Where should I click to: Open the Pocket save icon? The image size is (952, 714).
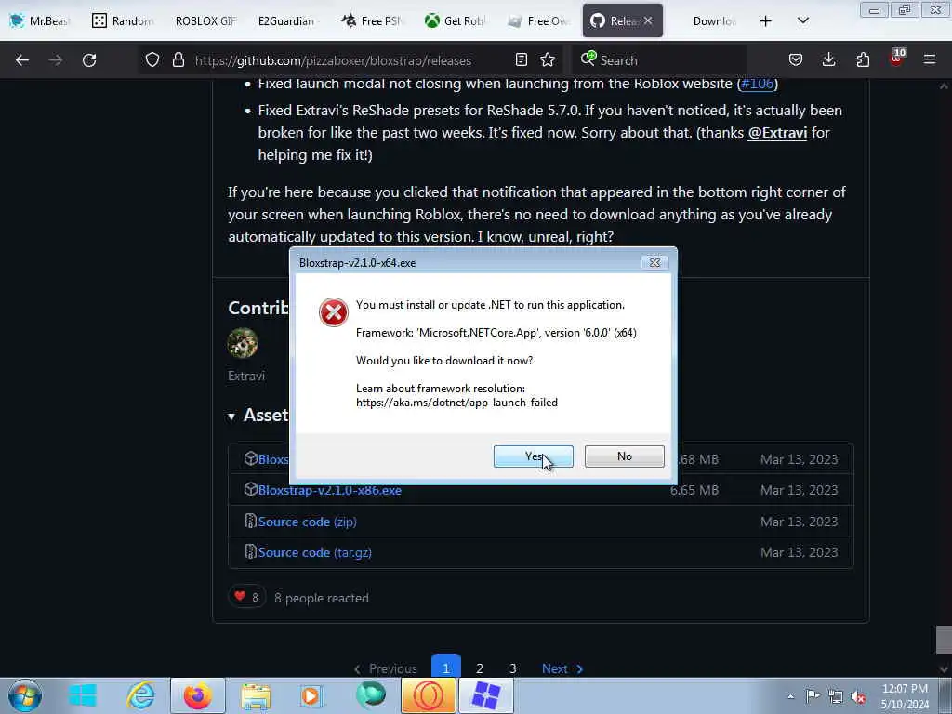point(796,59)
